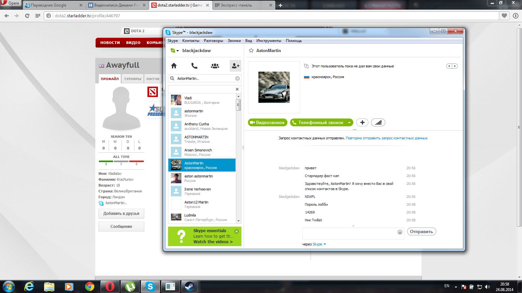The image size is (522, 293).
Task: Select contact aston astonmartin from Россия
Action: click(x=202, y=178)
